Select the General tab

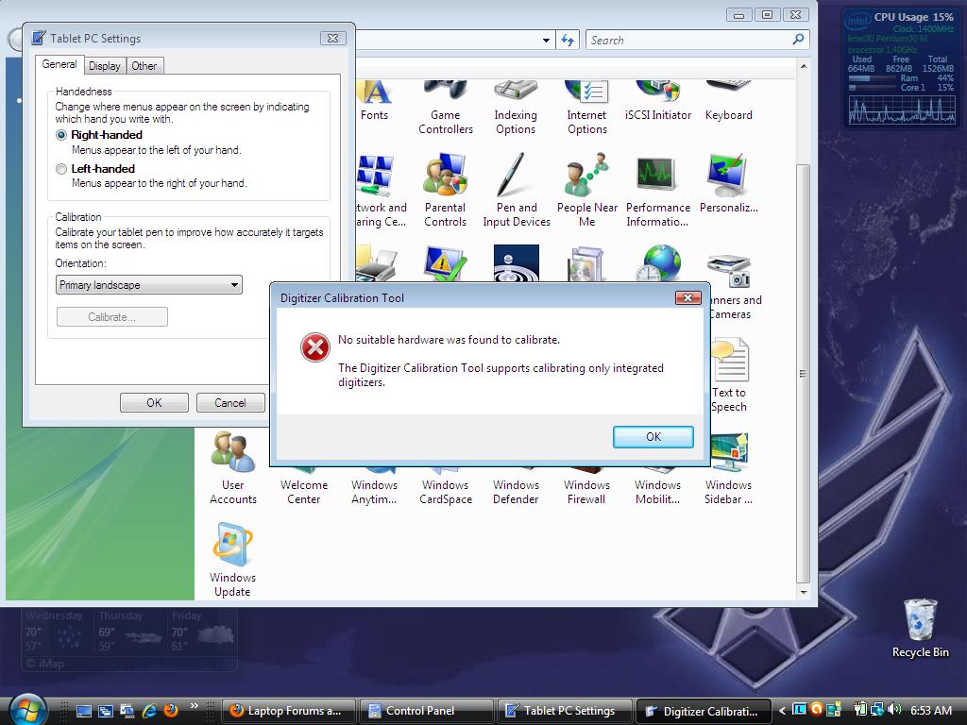(x=59, y=64)
